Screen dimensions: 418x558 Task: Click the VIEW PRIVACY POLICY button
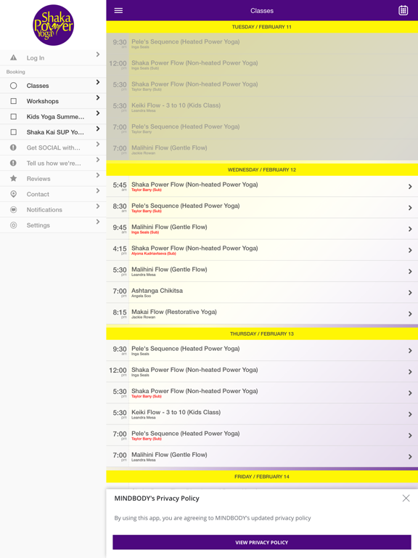[261, 542]
